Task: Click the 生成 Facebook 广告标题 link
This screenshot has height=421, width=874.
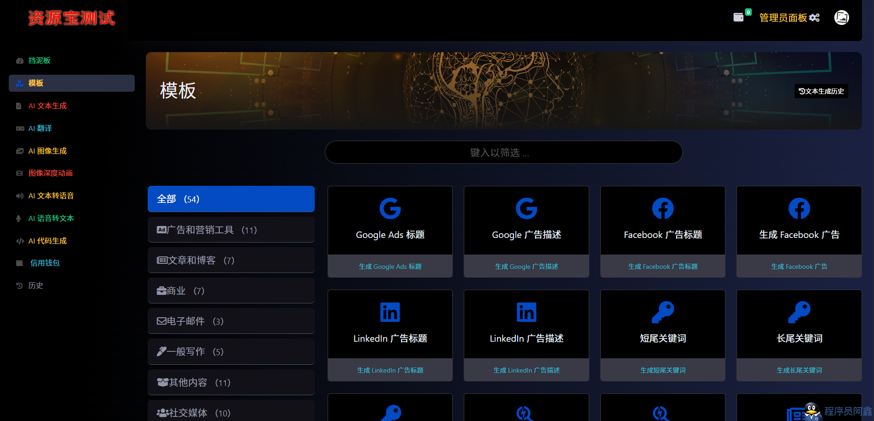Action: coord(663,267)
